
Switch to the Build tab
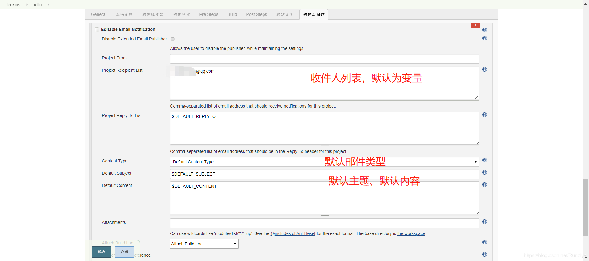[232, 14]
